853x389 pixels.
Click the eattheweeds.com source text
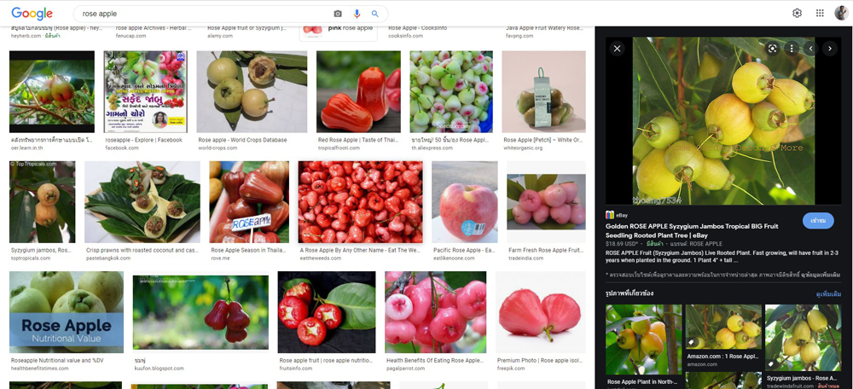coord(319,258)
